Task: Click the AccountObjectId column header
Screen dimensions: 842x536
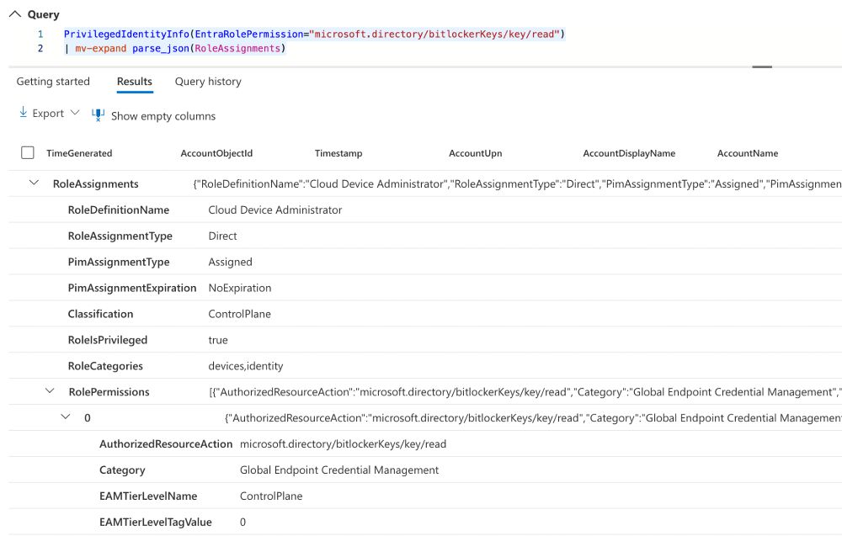Action: 216,153
